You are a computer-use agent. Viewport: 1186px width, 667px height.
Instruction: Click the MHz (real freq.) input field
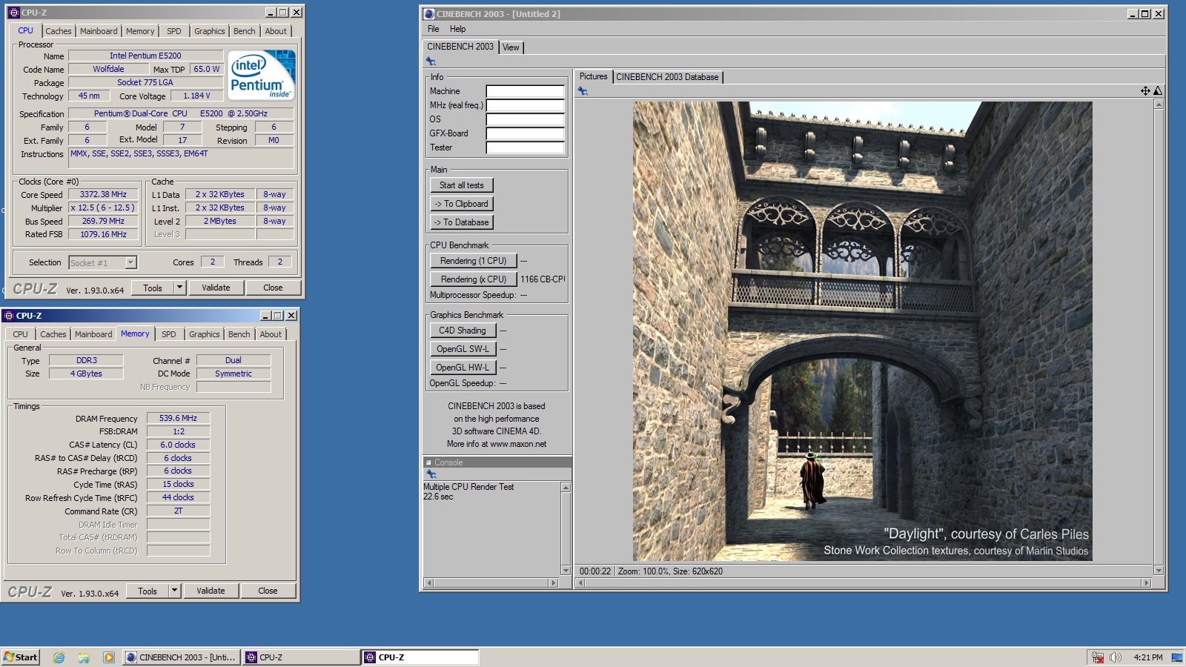(x=525, y=105)
